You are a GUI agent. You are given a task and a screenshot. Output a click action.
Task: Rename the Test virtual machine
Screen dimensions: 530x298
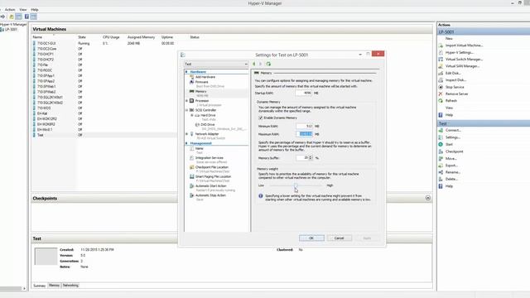click(x=453, y=172)
